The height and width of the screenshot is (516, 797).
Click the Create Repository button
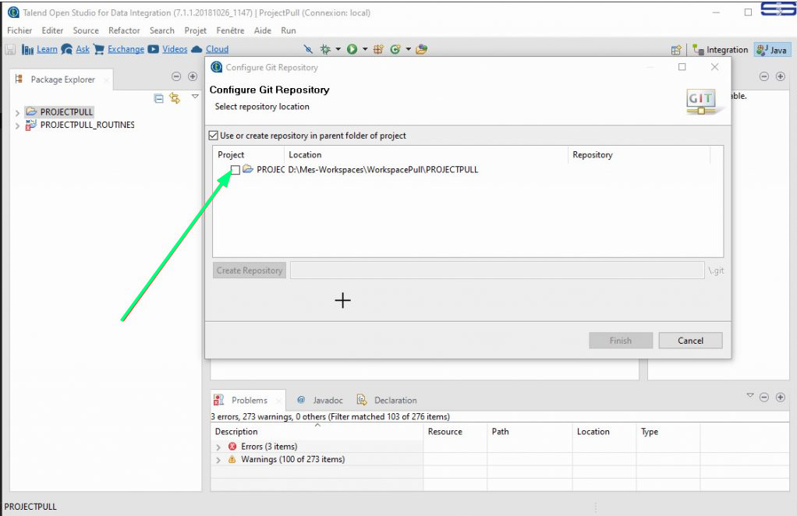point(249,270)
